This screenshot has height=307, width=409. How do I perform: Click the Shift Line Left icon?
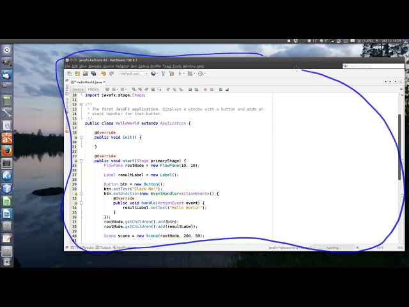point(190,90)
